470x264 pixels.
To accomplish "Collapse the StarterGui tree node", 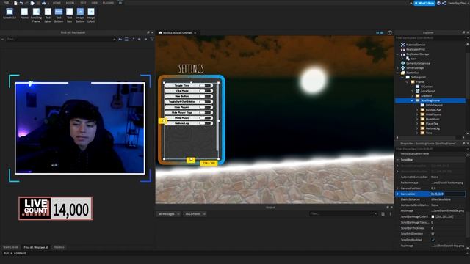I will 398,73.
